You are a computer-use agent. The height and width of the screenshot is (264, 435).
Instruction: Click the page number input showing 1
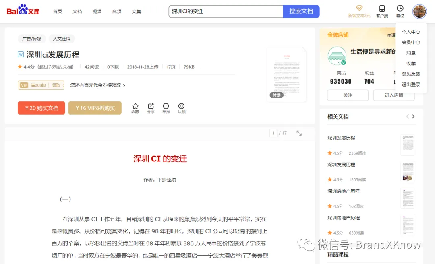273,133
